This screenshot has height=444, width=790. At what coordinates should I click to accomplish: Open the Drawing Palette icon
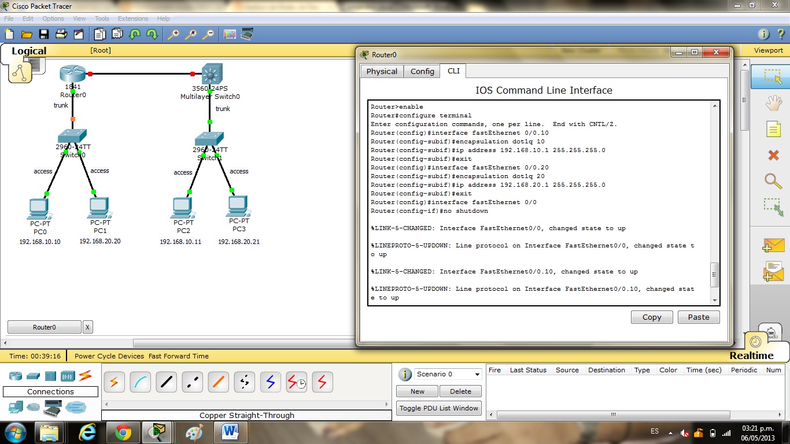[x=230, y=34]
